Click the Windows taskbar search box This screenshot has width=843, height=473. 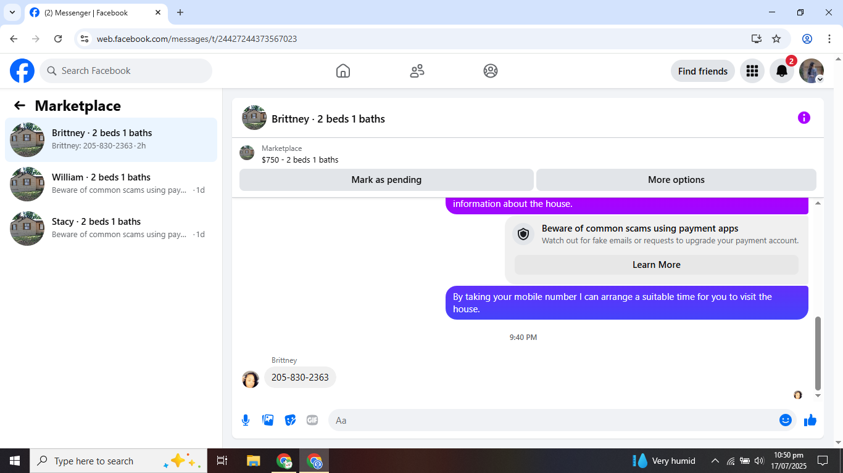(x=119, y=461)
